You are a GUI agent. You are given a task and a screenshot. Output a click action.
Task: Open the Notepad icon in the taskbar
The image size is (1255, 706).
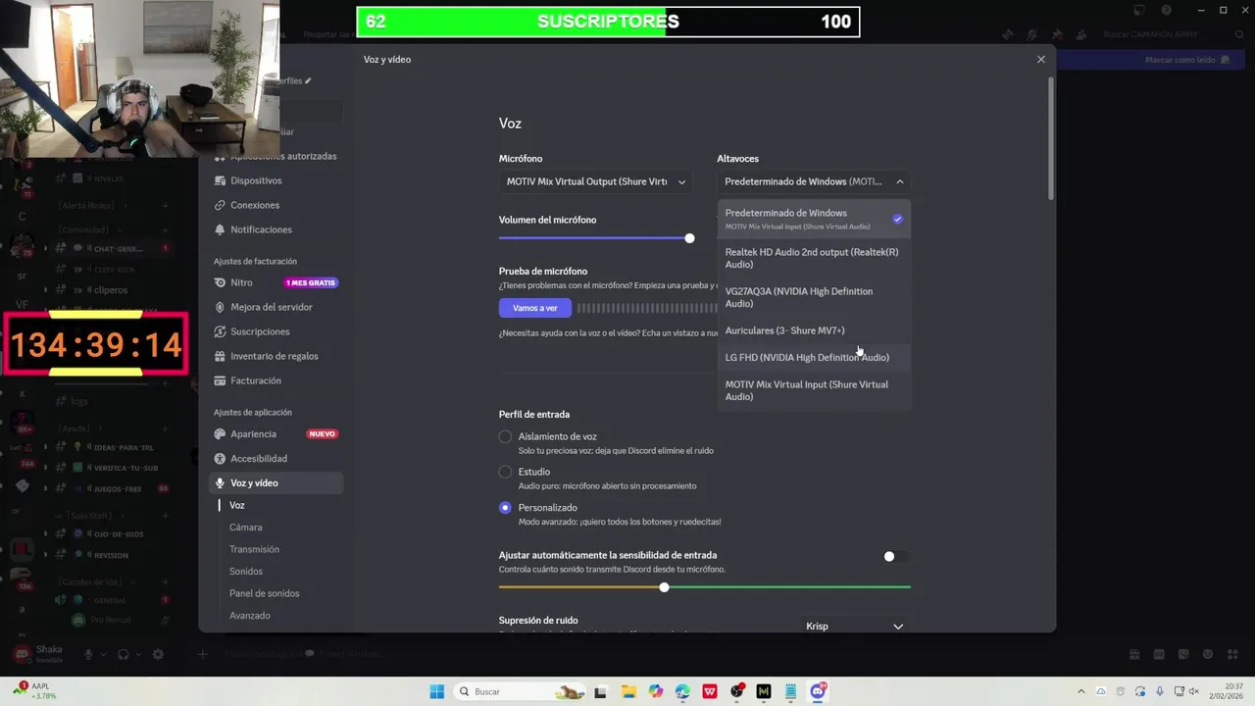[x=790, y=691]
